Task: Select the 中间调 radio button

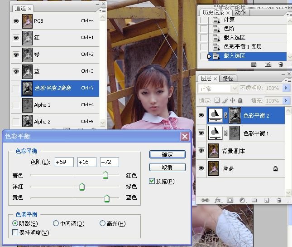Action: 56,223
